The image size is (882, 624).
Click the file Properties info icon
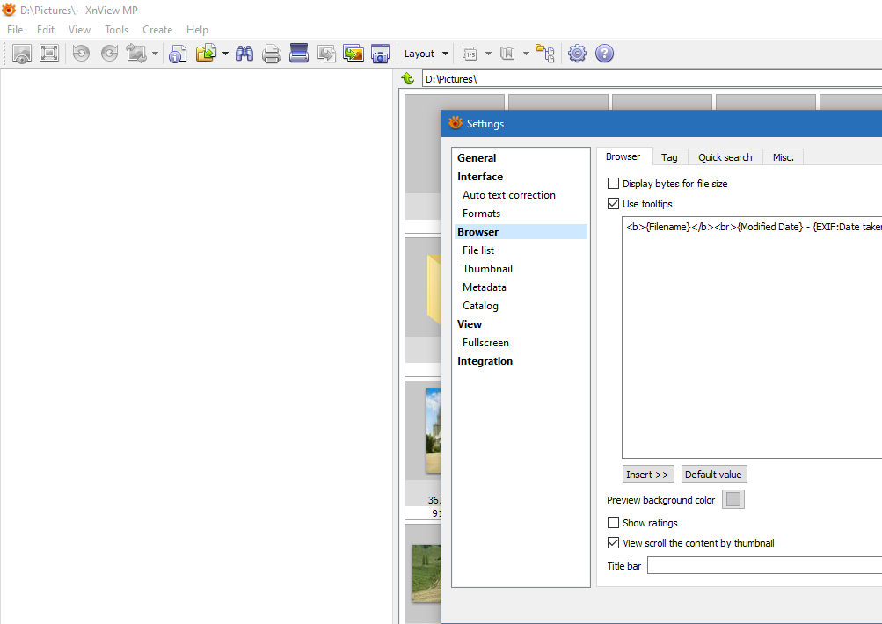pos(178,54)
